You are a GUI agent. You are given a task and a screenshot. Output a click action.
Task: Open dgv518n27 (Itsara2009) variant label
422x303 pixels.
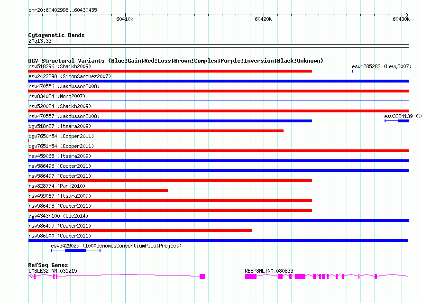coord(60,126)
